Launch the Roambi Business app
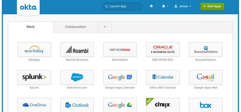Screen dimensions: 241x112 click(x=77, y=50)
